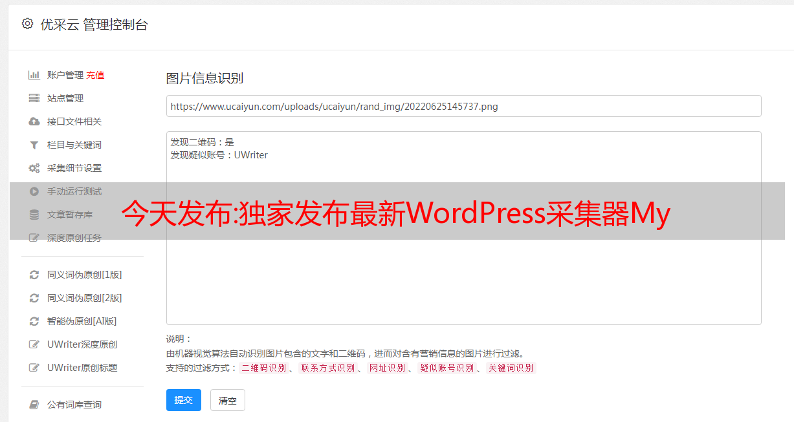Click the cloud upload icon for 接口文件相关
This screenshot has height=422, width=794.
(x=34, y=121)
